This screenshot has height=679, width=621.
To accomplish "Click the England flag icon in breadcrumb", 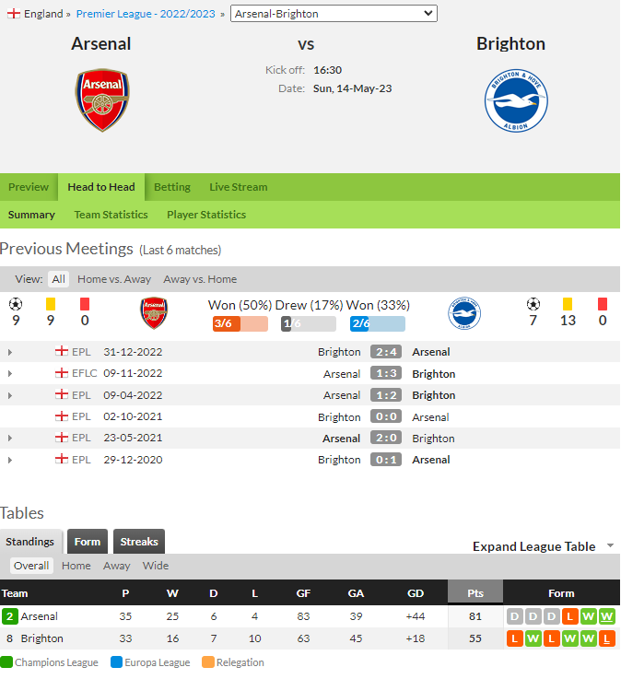I will [x=14, y=14].
